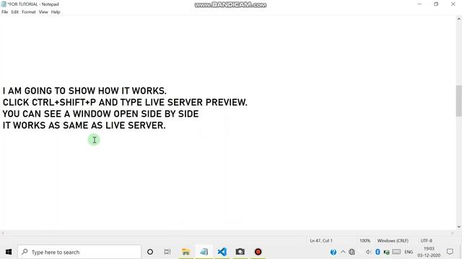Open the Help menu
The image size is (462, 259).
click(56, 12)
